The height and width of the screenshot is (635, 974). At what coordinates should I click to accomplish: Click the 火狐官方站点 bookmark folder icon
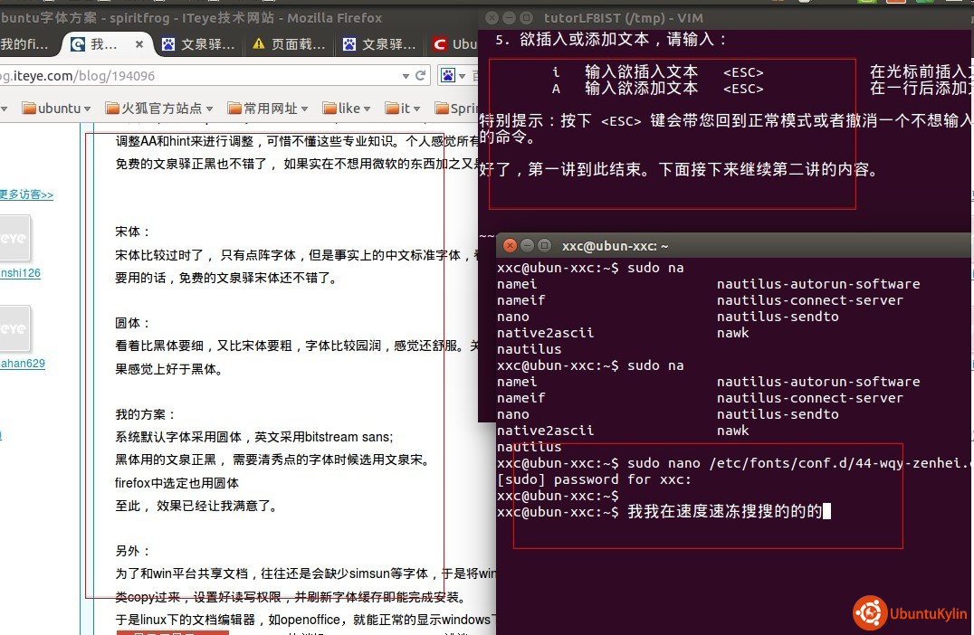tap(113, 109)
